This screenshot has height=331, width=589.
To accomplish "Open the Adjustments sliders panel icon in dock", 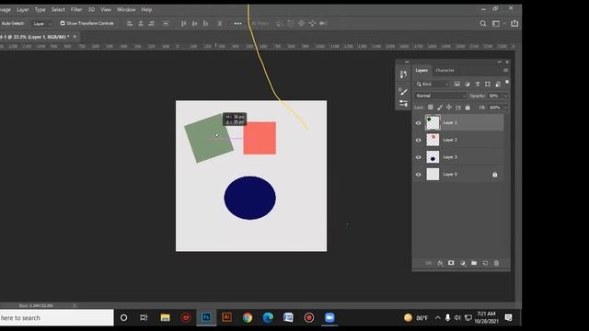I will [403, 103].
